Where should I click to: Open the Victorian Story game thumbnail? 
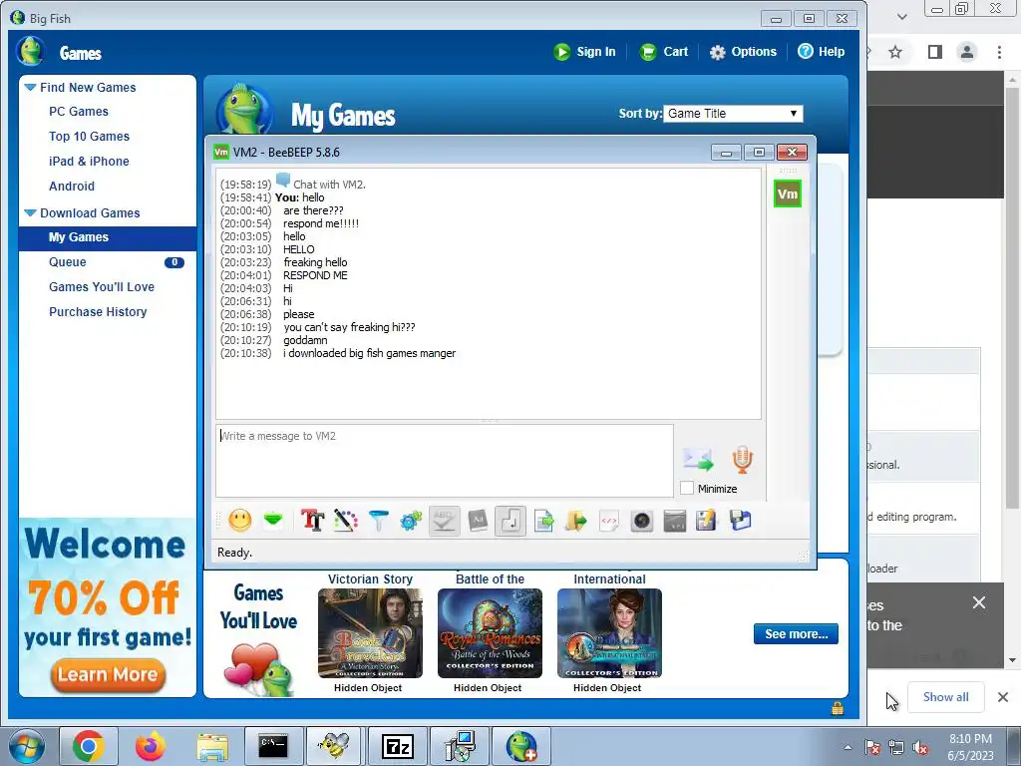[370, 633]
